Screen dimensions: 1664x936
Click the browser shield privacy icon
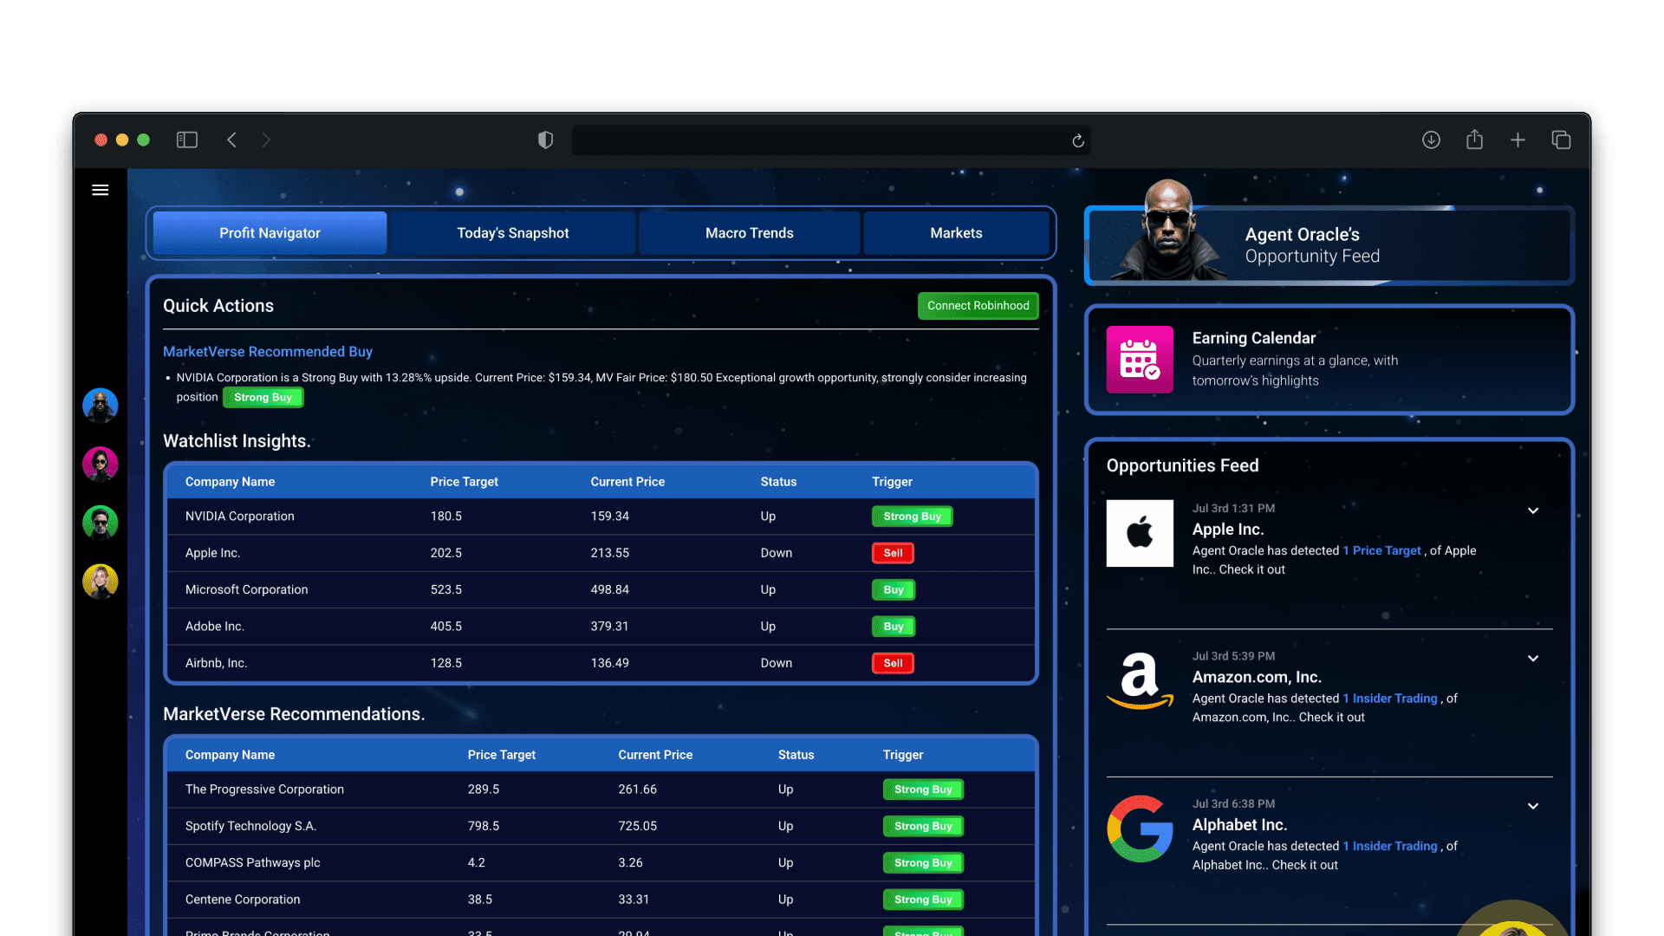(545, 140)
